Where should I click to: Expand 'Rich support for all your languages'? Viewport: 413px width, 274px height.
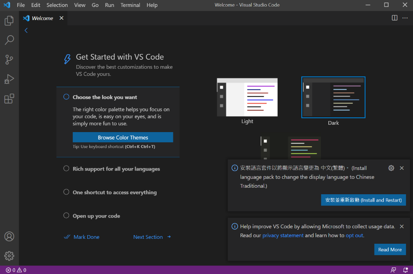pos(116,169)
